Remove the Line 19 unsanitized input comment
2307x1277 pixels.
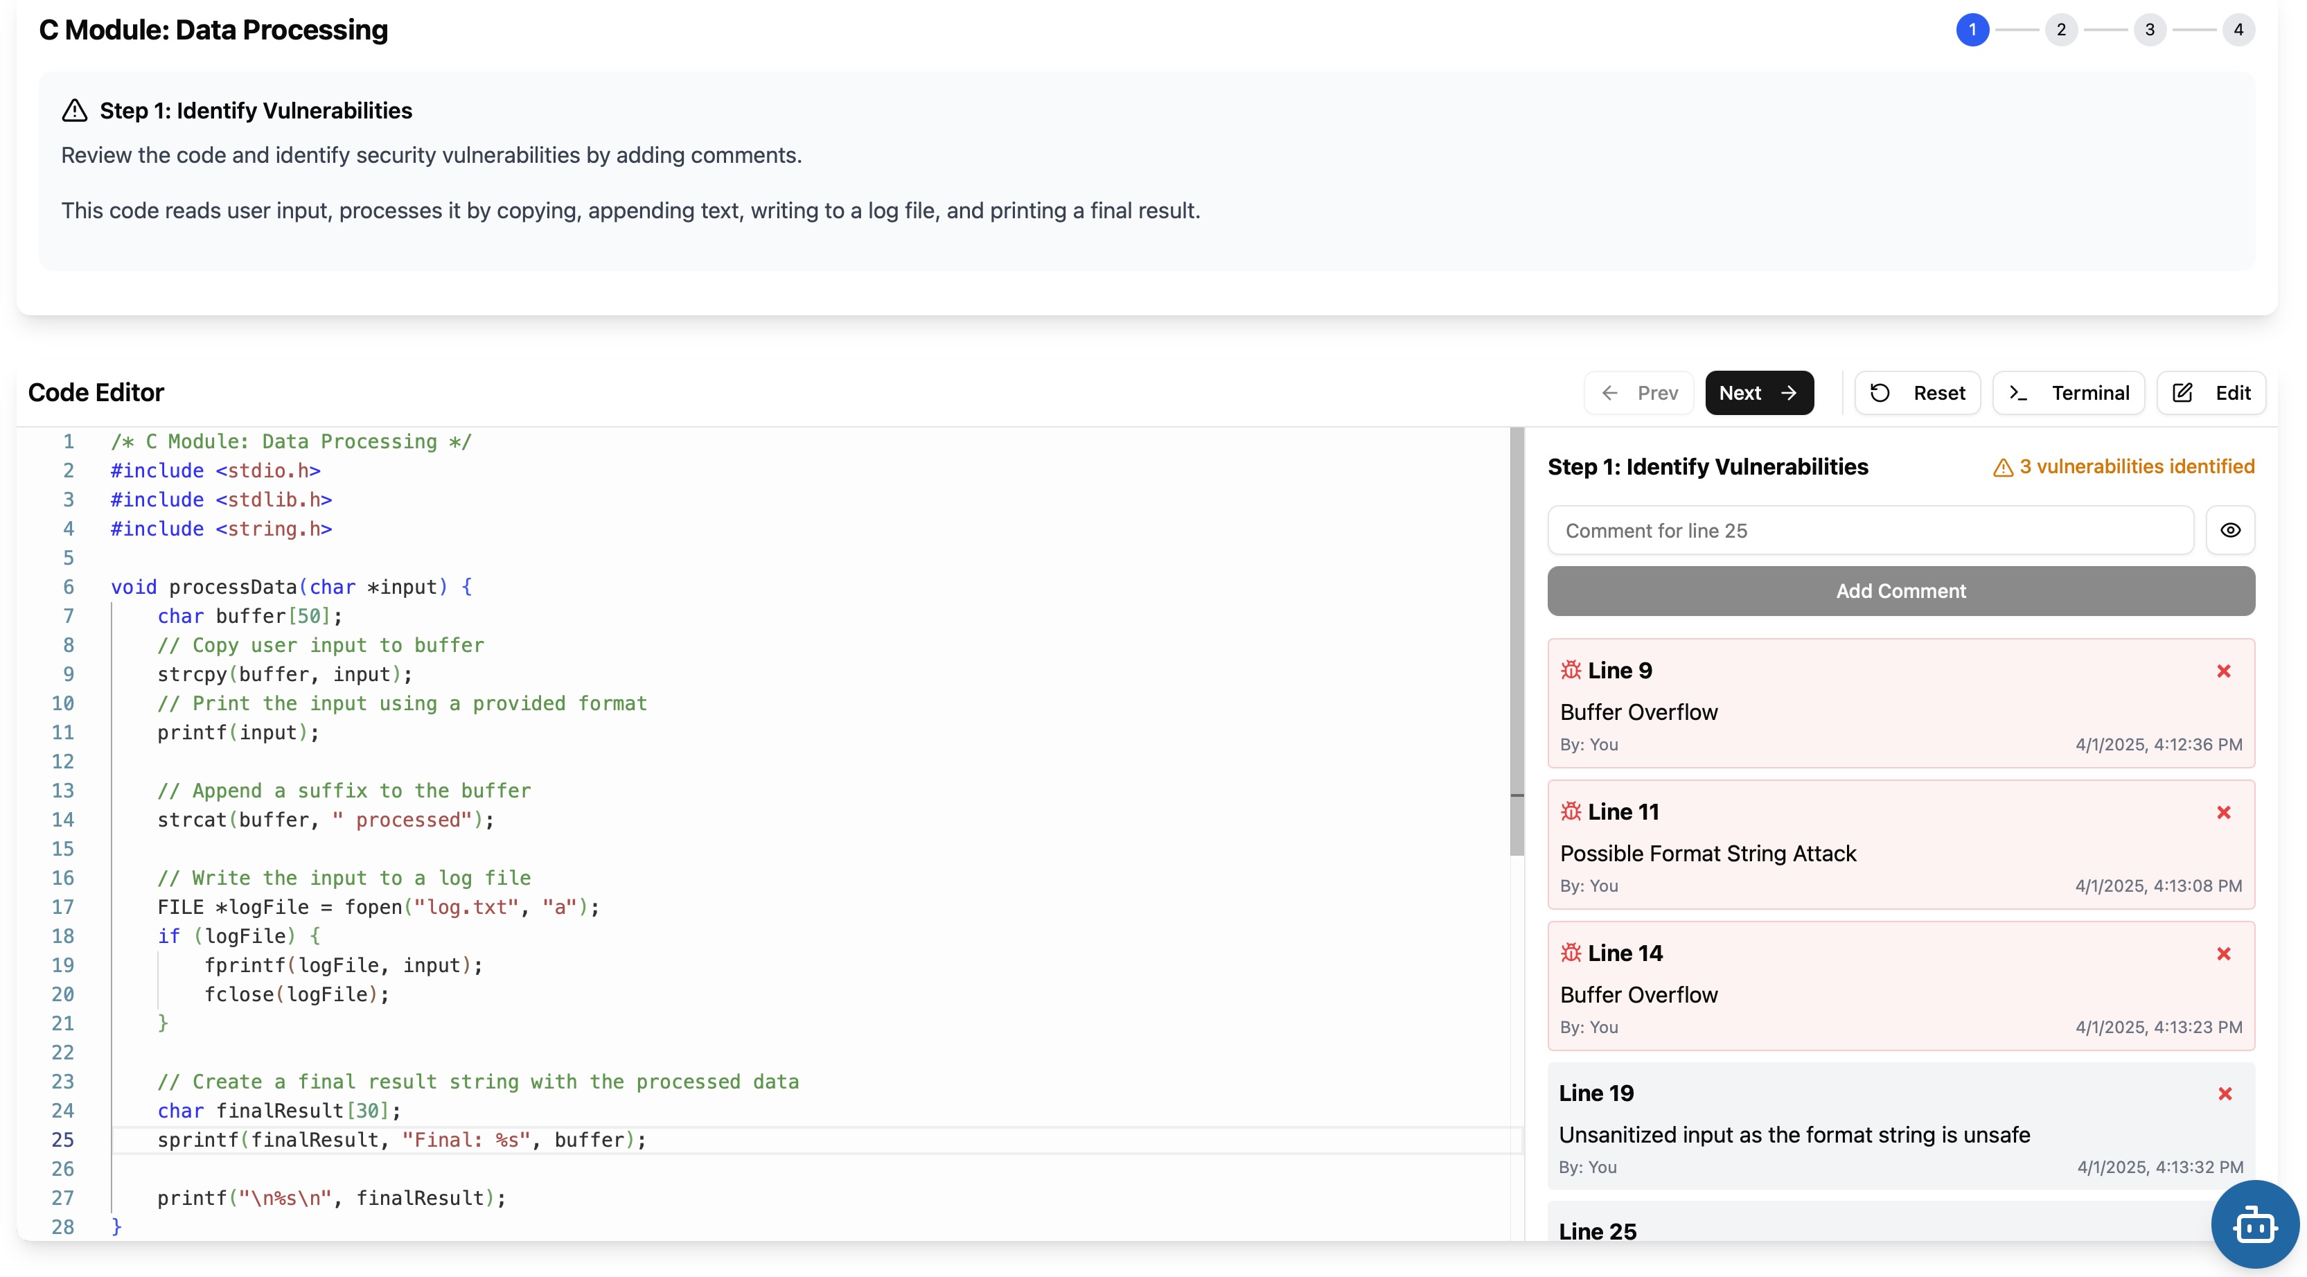click(x=2225, y=1093)
